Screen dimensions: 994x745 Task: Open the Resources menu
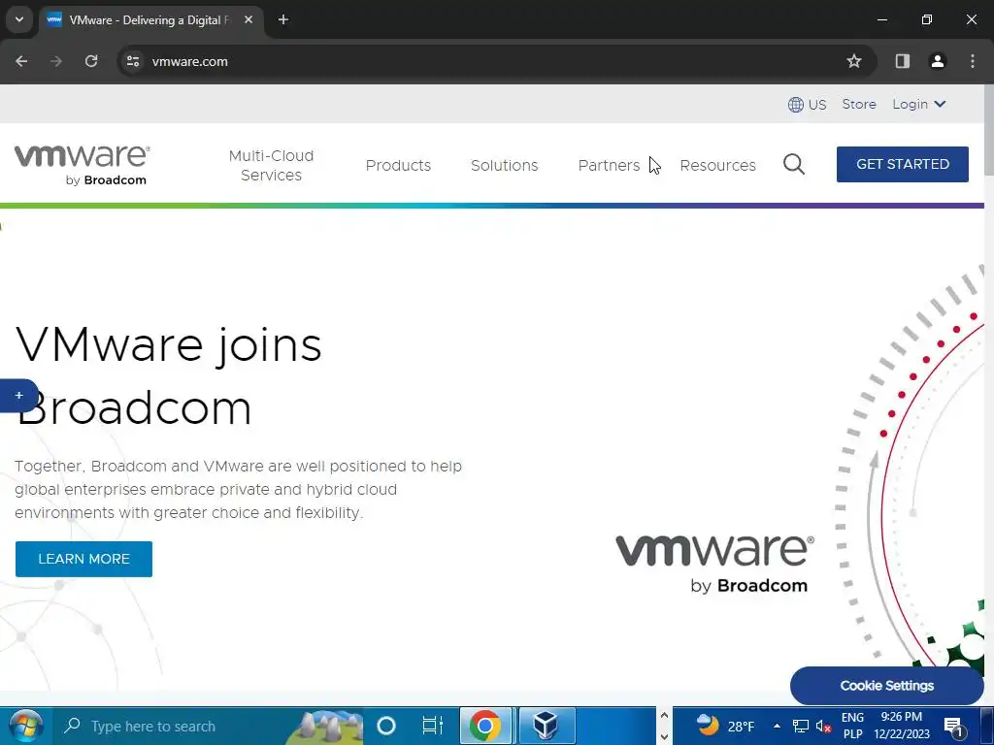point(717,165)
